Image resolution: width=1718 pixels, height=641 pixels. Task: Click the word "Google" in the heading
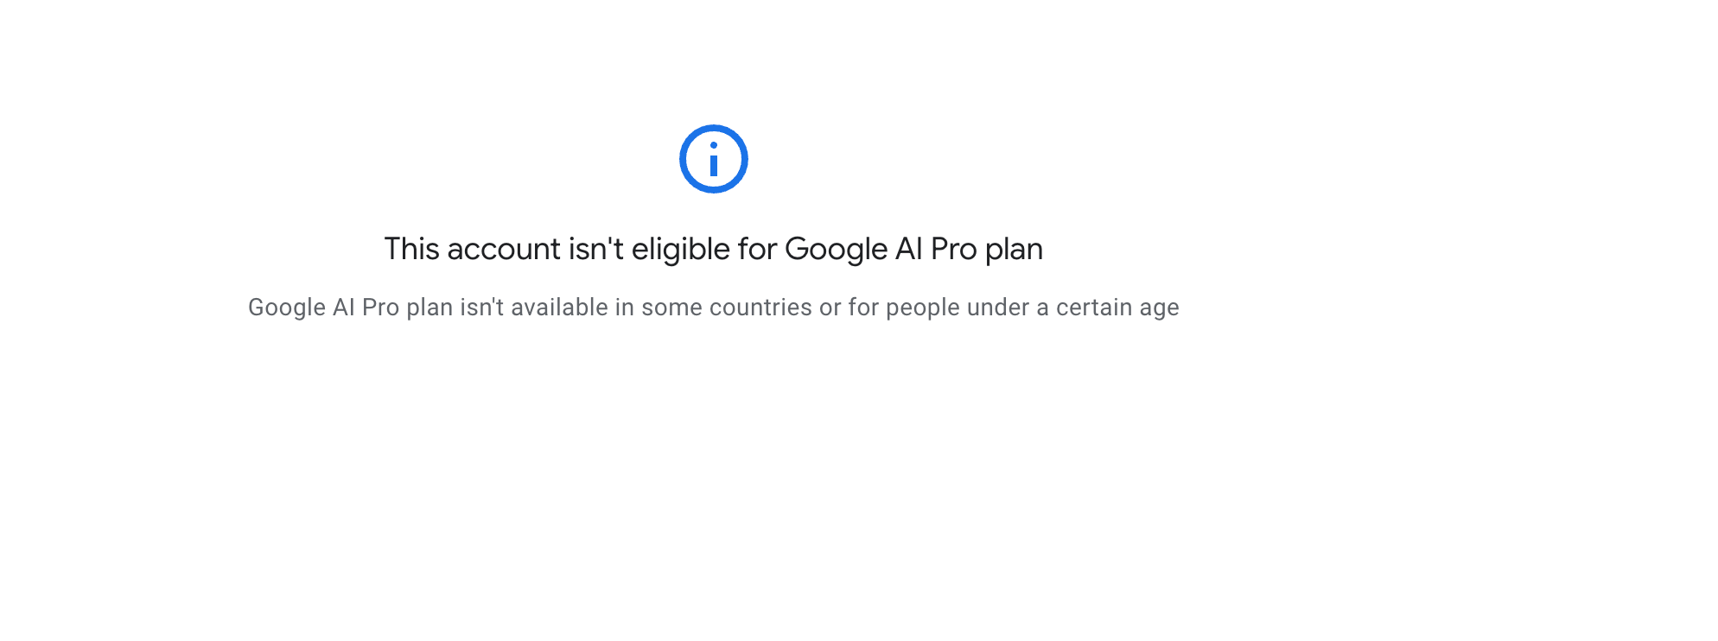837,250
